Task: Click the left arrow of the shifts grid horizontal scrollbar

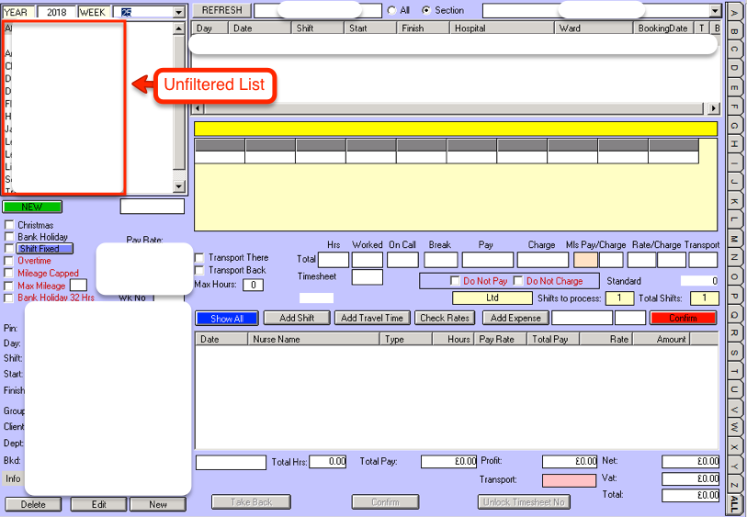Action: click(198, 108)
